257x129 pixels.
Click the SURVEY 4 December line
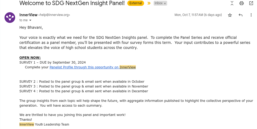[x=84, y=91]
